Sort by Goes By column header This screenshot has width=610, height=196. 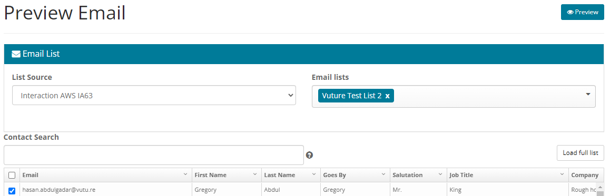point(334,175)
